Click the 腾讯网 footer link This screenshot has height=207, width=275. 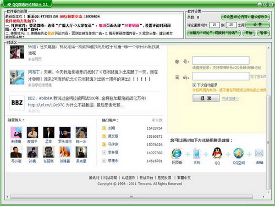(x=94, y=178)
